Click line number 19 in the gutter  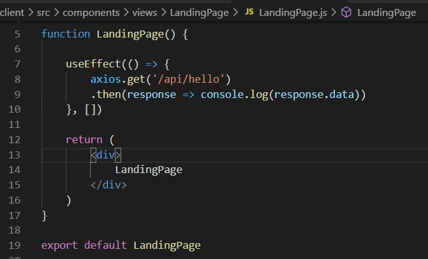pos(15,246)
